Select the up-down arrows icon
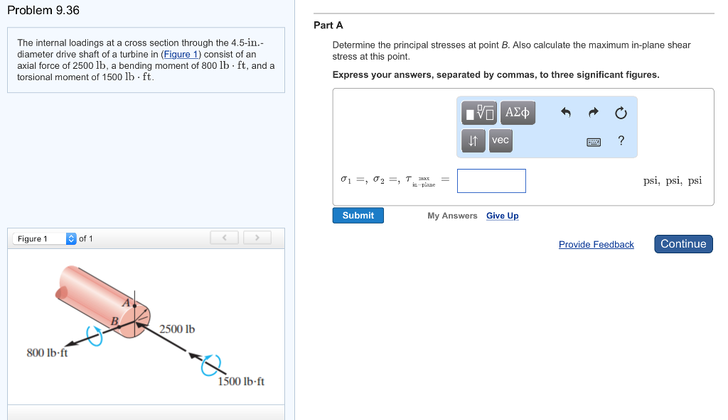Image resolution: width=728 pixels, height=420 pixels. (473, 140)
